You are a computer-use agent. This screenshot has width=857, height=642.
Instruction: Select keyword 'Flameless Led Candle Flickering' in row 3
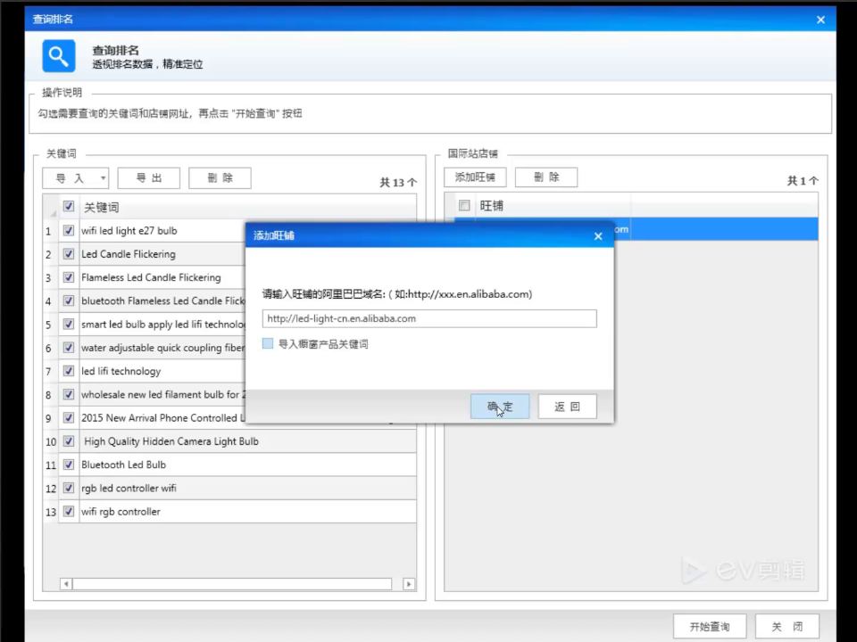tap(151, 277)
